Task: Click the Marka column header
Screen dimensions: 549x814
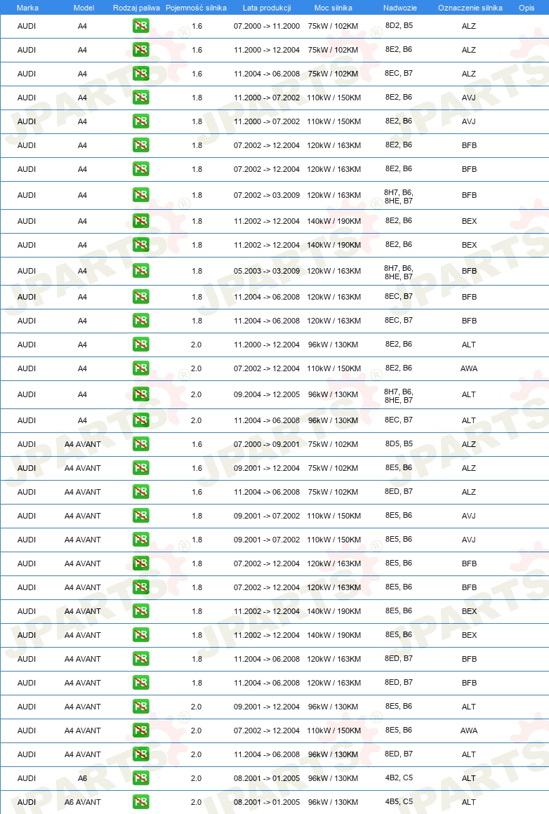Action: point(27,8)
